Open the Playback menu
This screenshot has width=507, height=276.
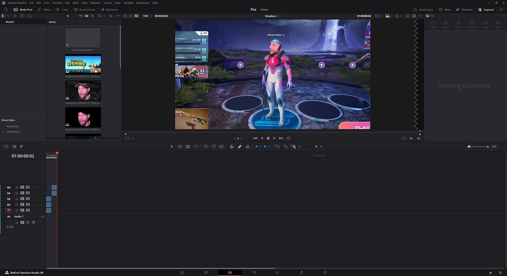(x=95, y=3)
